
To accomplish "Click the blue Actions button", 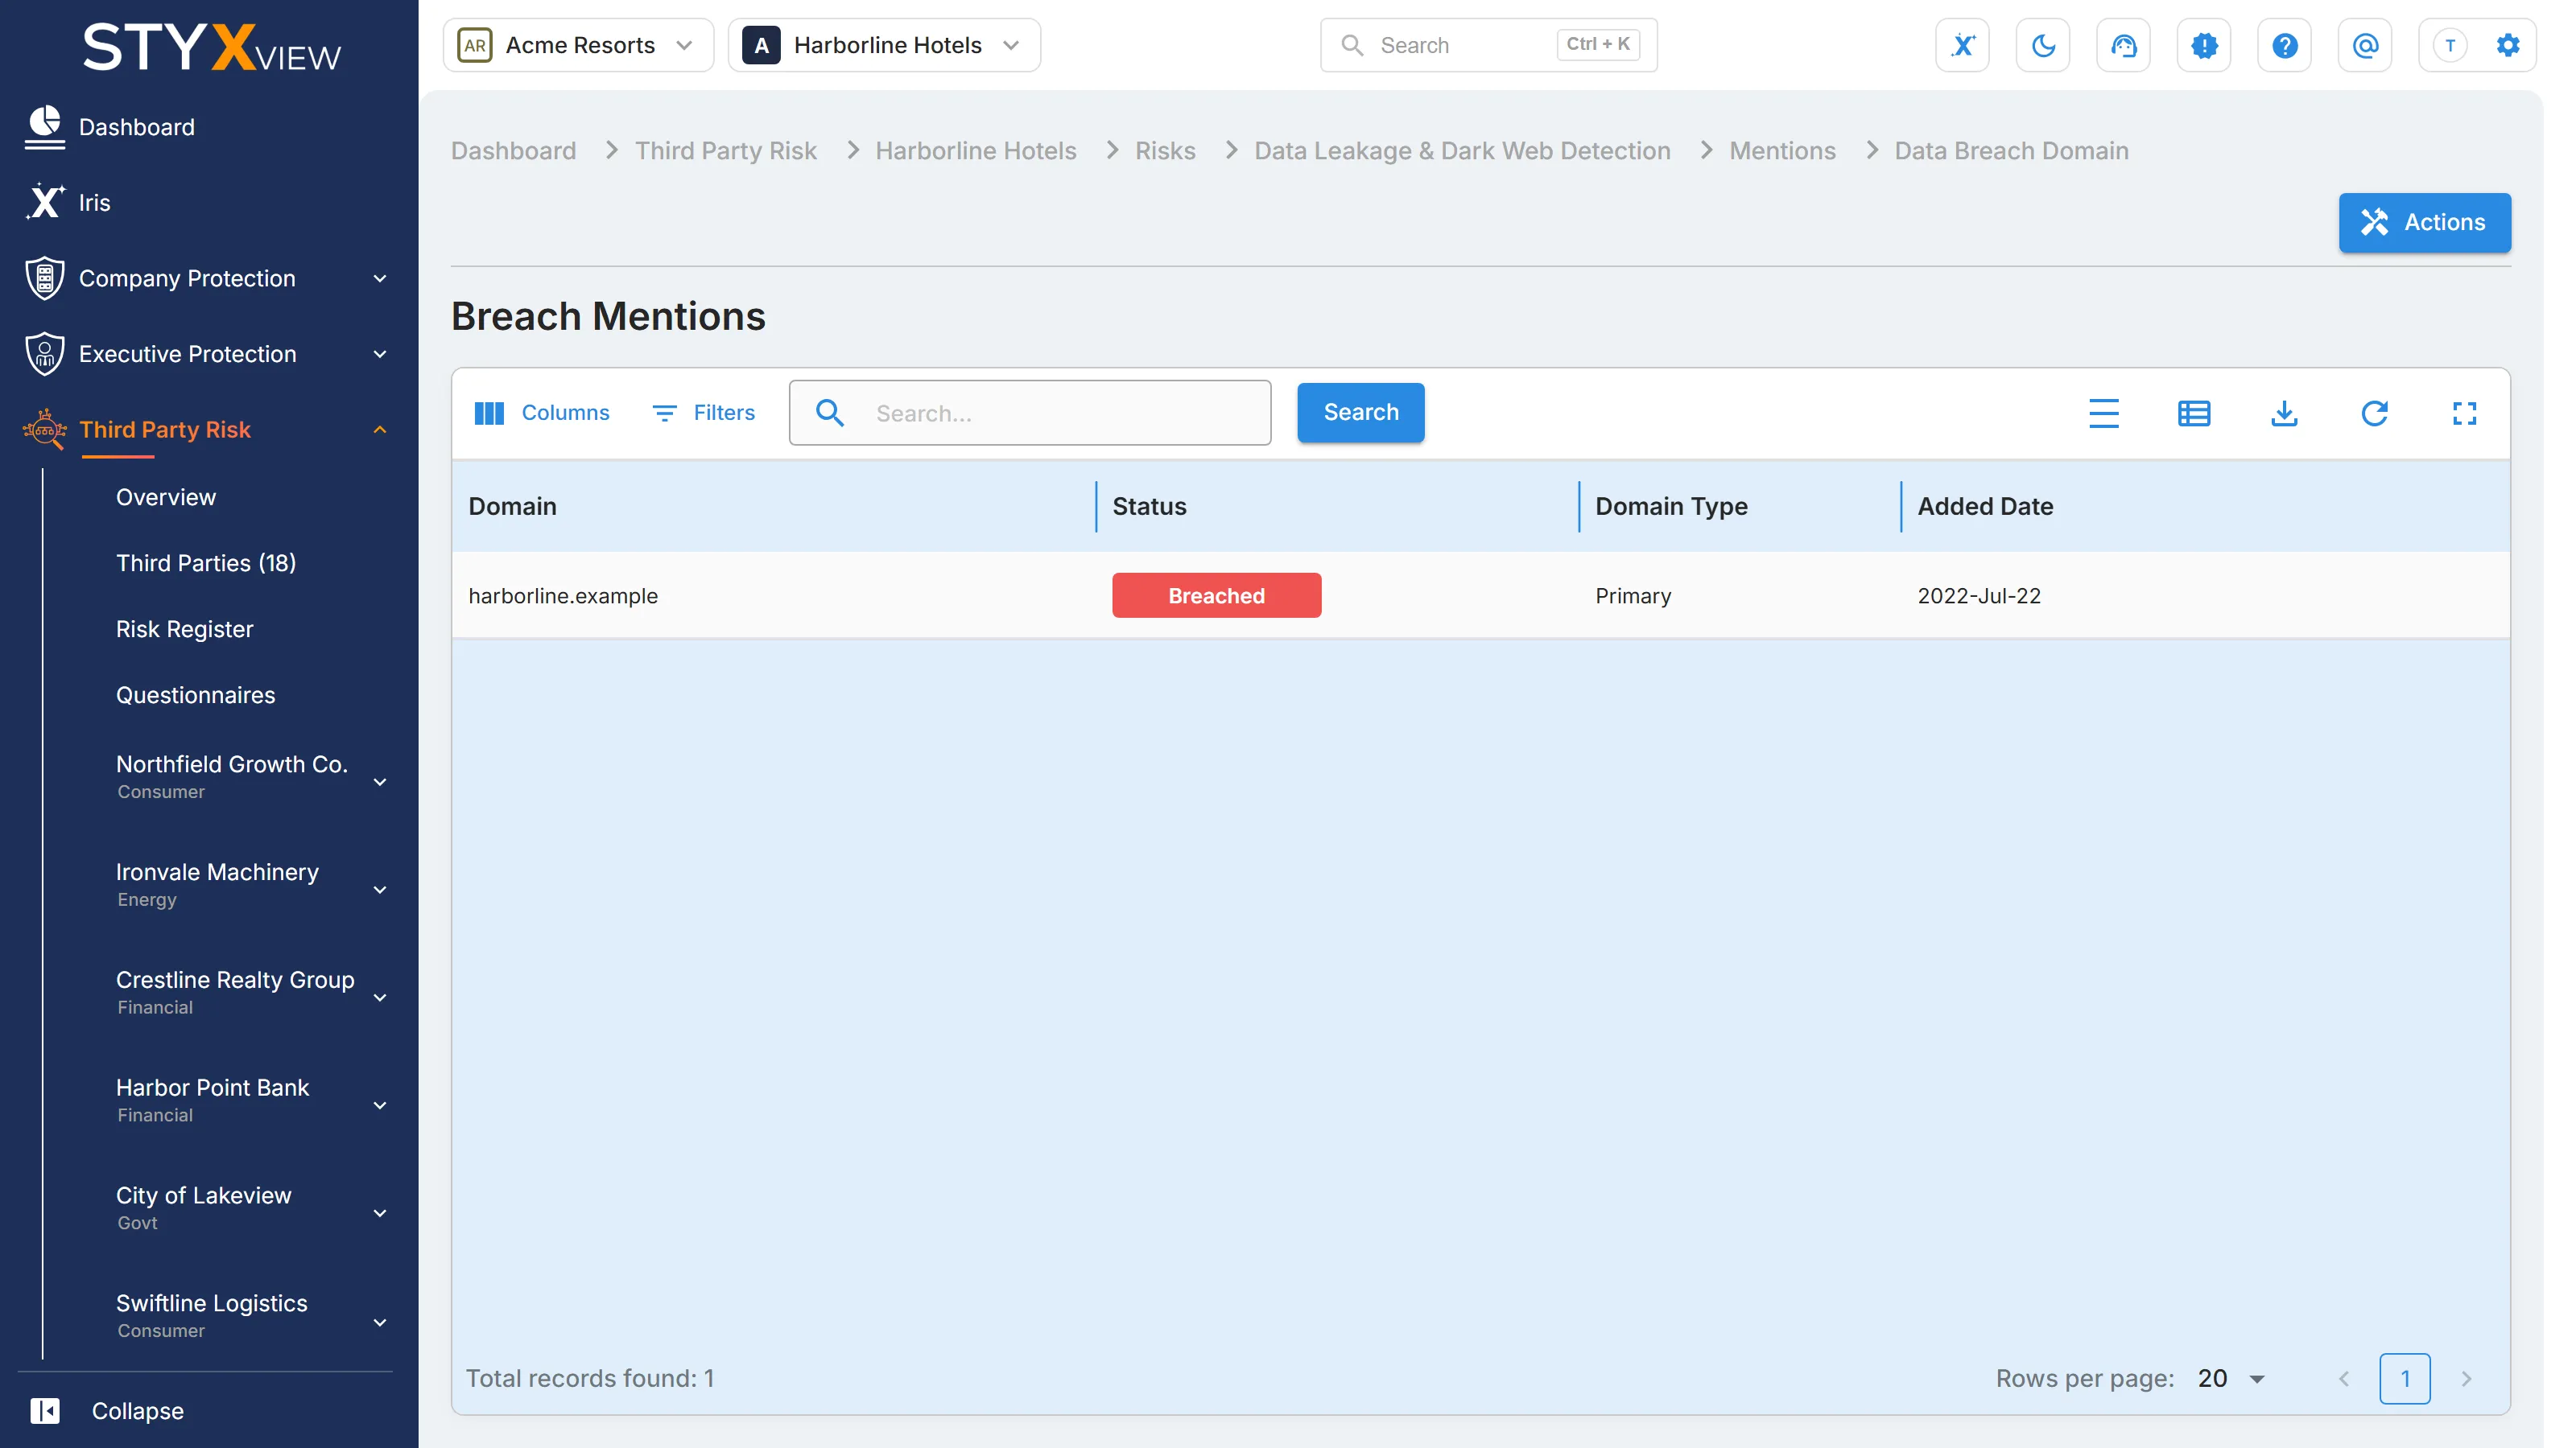I will [x=2424, y=222].
